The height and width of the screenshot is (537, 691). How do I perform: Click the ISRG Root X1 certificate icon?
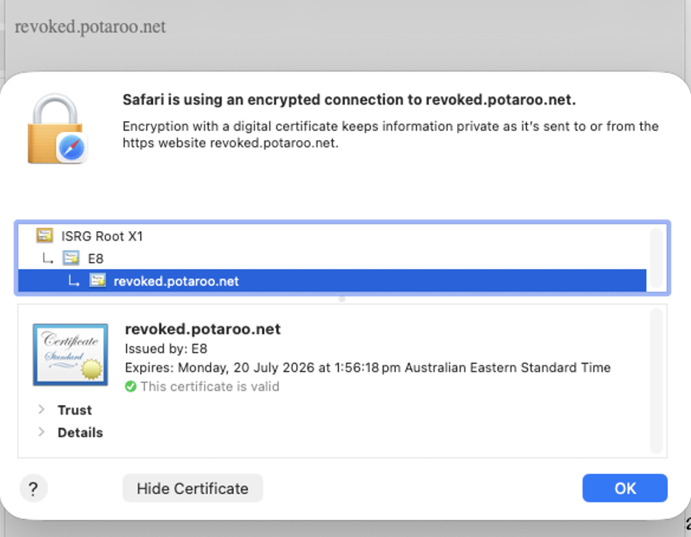tap(45, 236)
